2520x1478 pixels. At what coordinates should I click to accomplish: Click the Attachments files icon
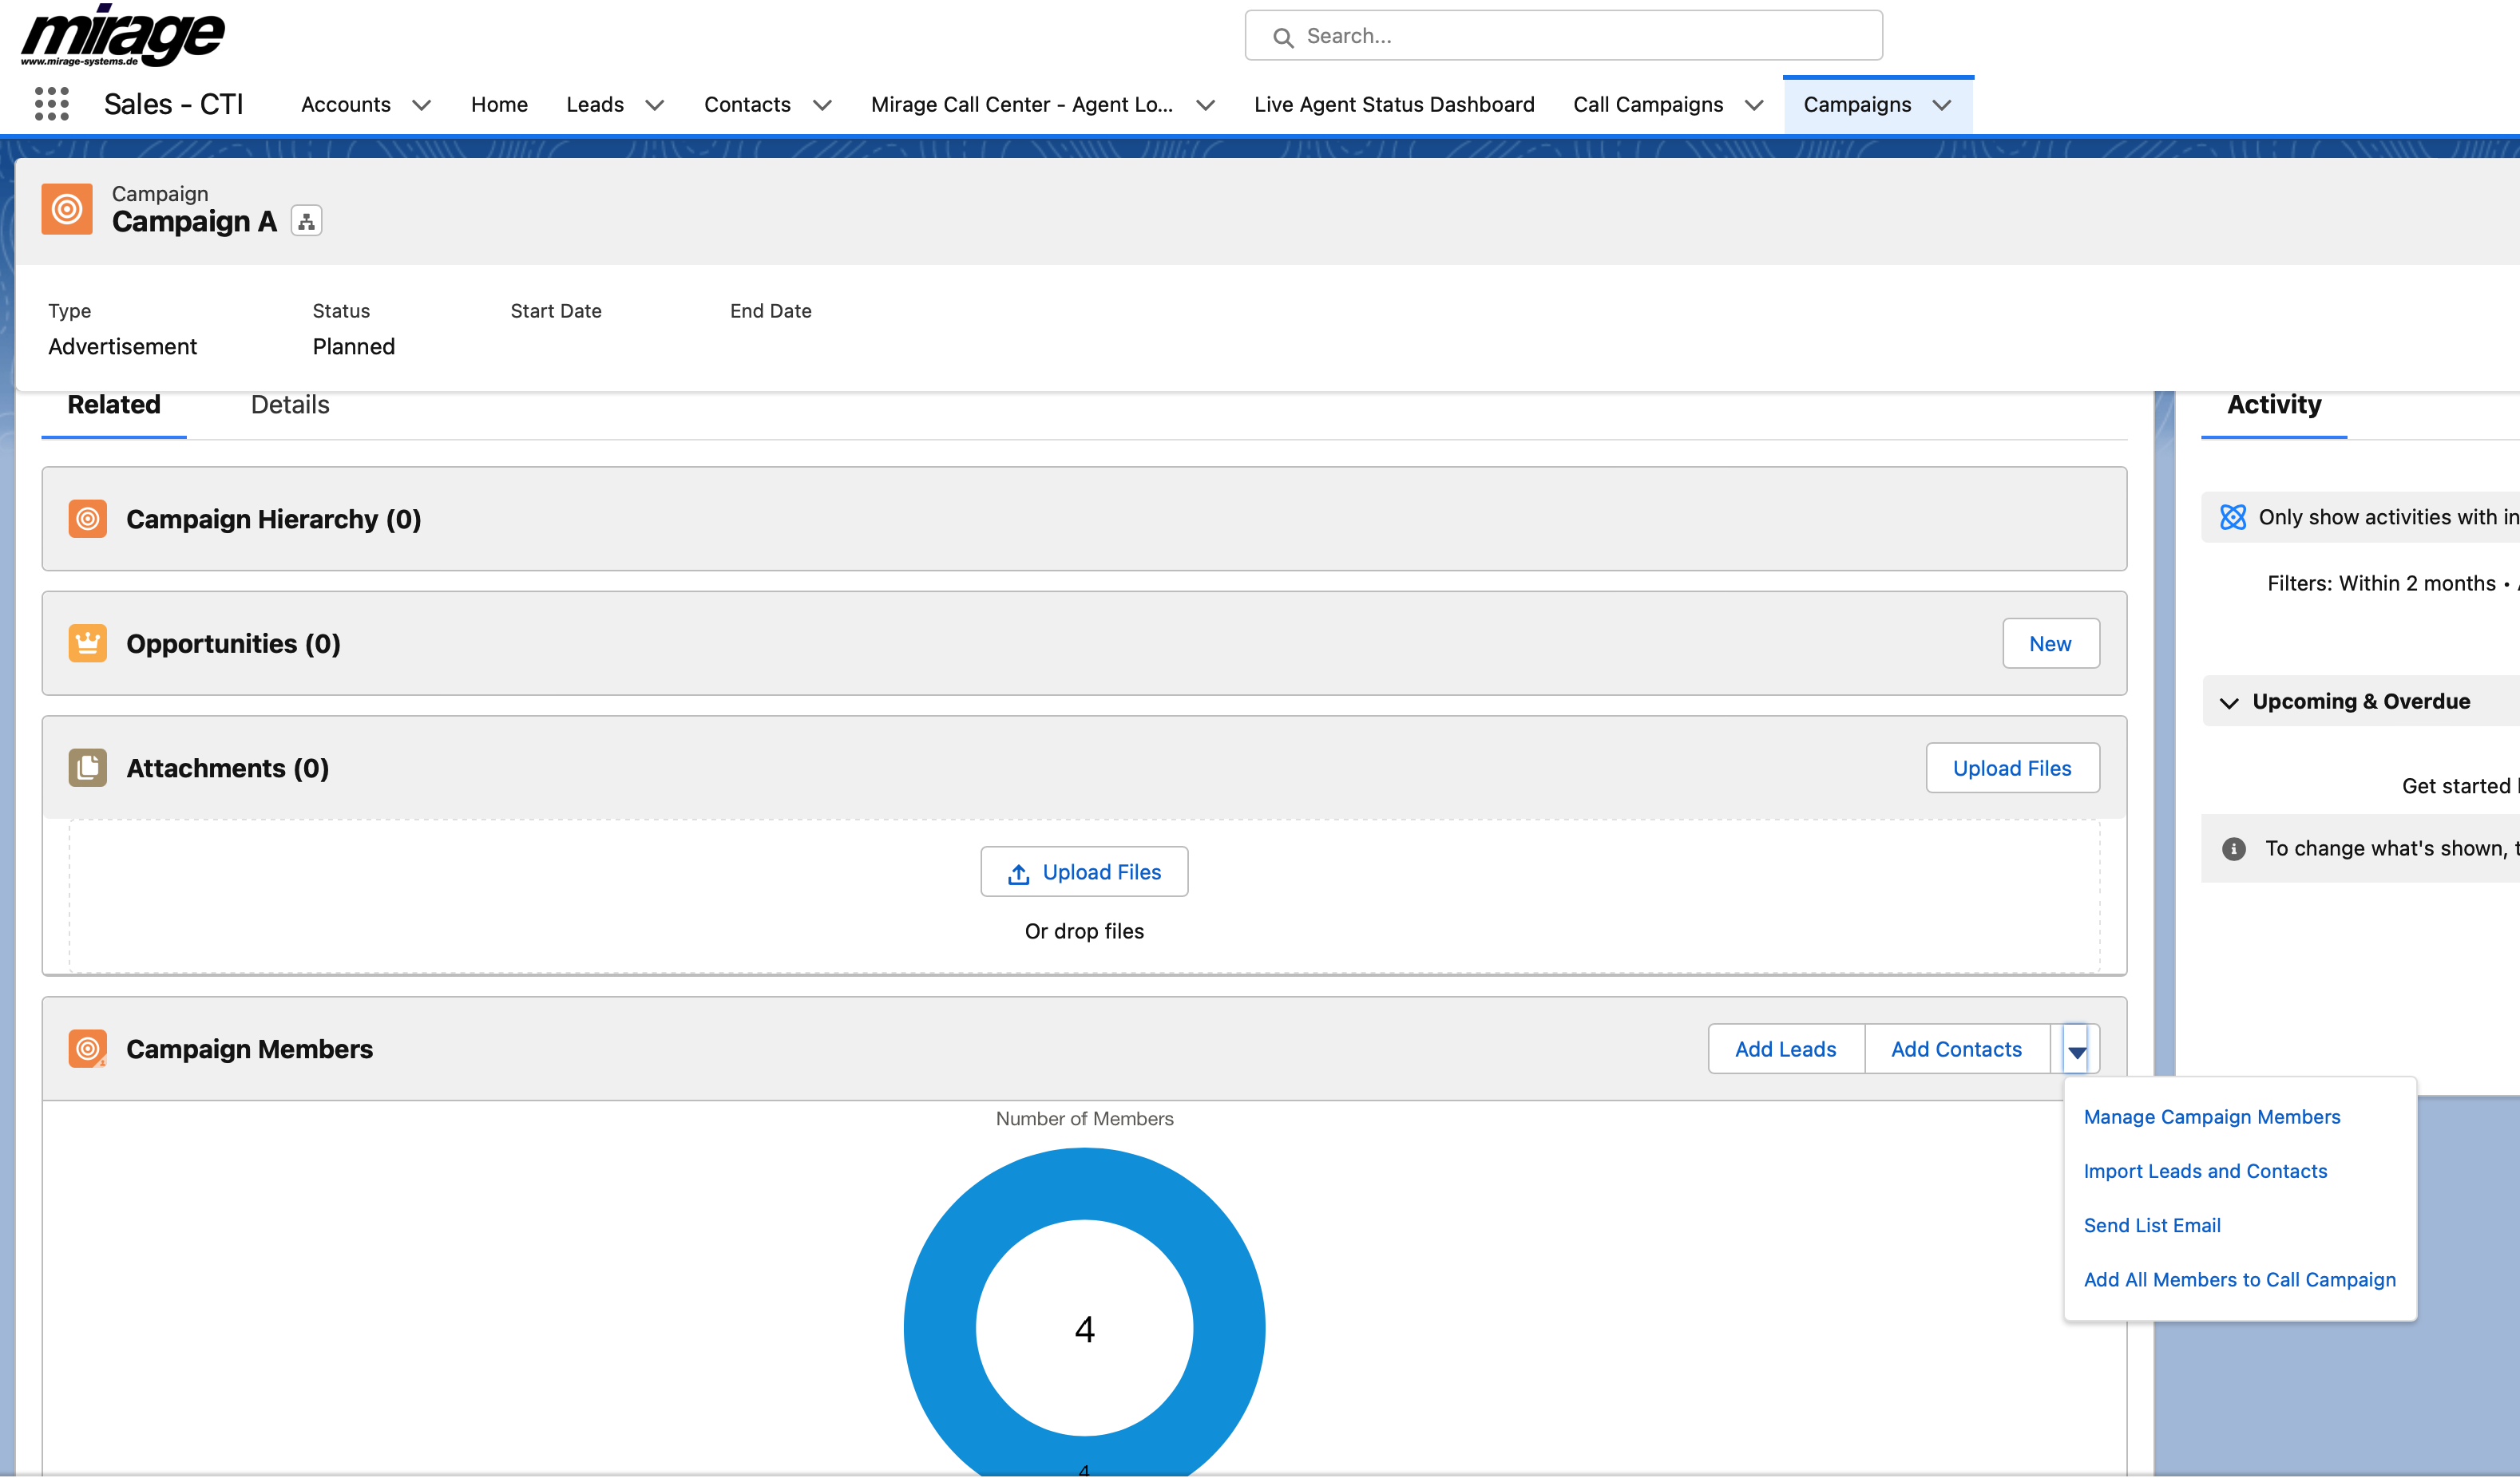pyautogui.click(x=88, y=769)
